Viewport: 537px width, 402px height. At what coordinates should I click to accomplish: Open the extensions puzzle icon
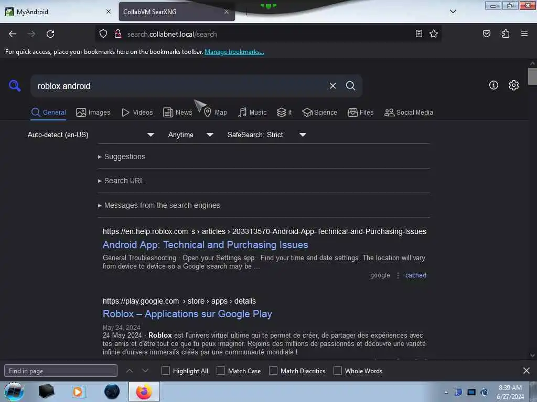point(506,33)
